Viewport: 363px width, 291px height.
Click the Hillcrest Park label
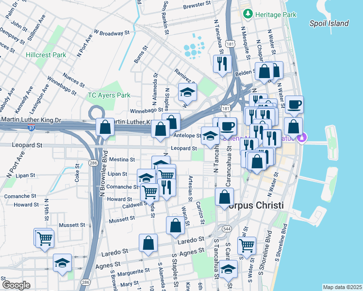point(46,55)
